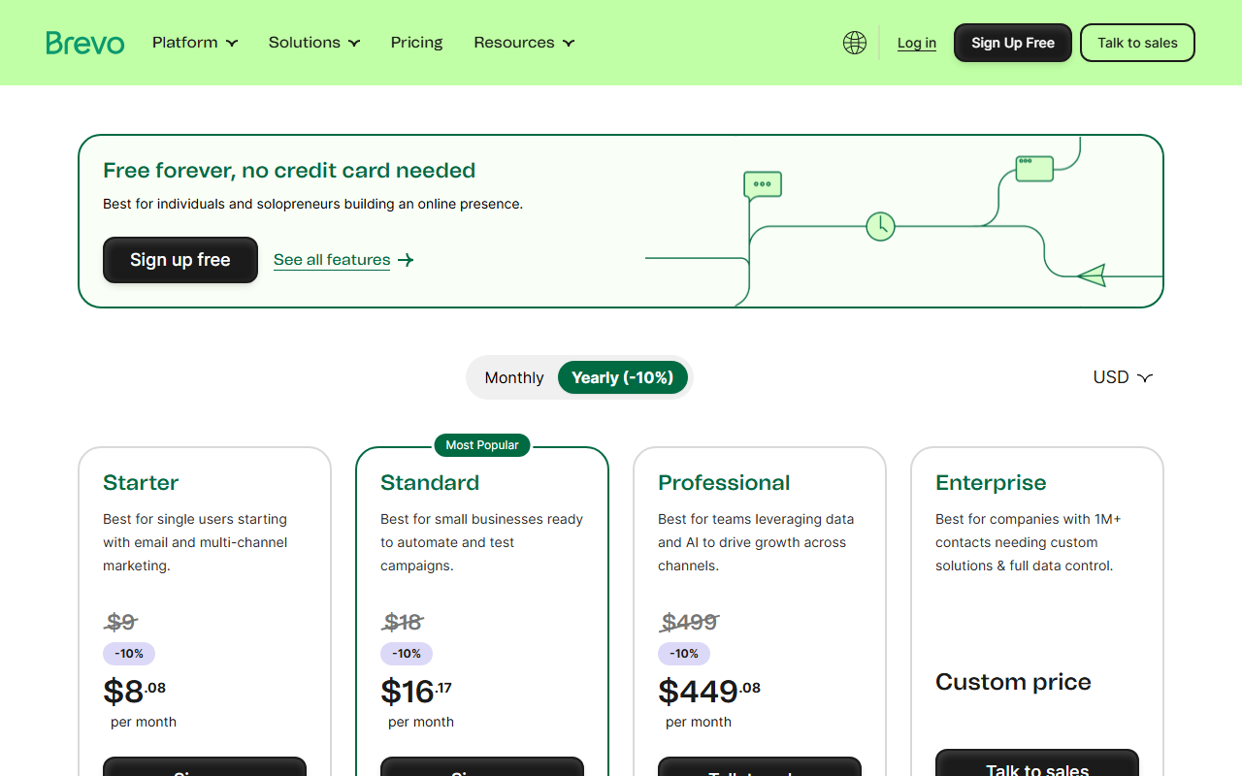
Task: Click the Brevo logo
Action: 85,43
